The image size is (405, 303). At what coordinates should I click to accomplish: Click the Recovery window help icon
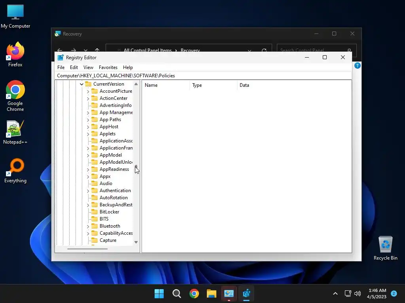coord(358,65)
